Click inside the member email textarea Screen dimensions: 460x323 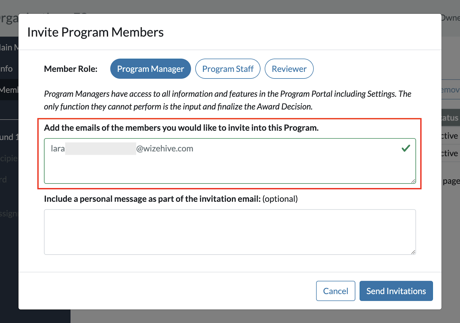[230, 161]
